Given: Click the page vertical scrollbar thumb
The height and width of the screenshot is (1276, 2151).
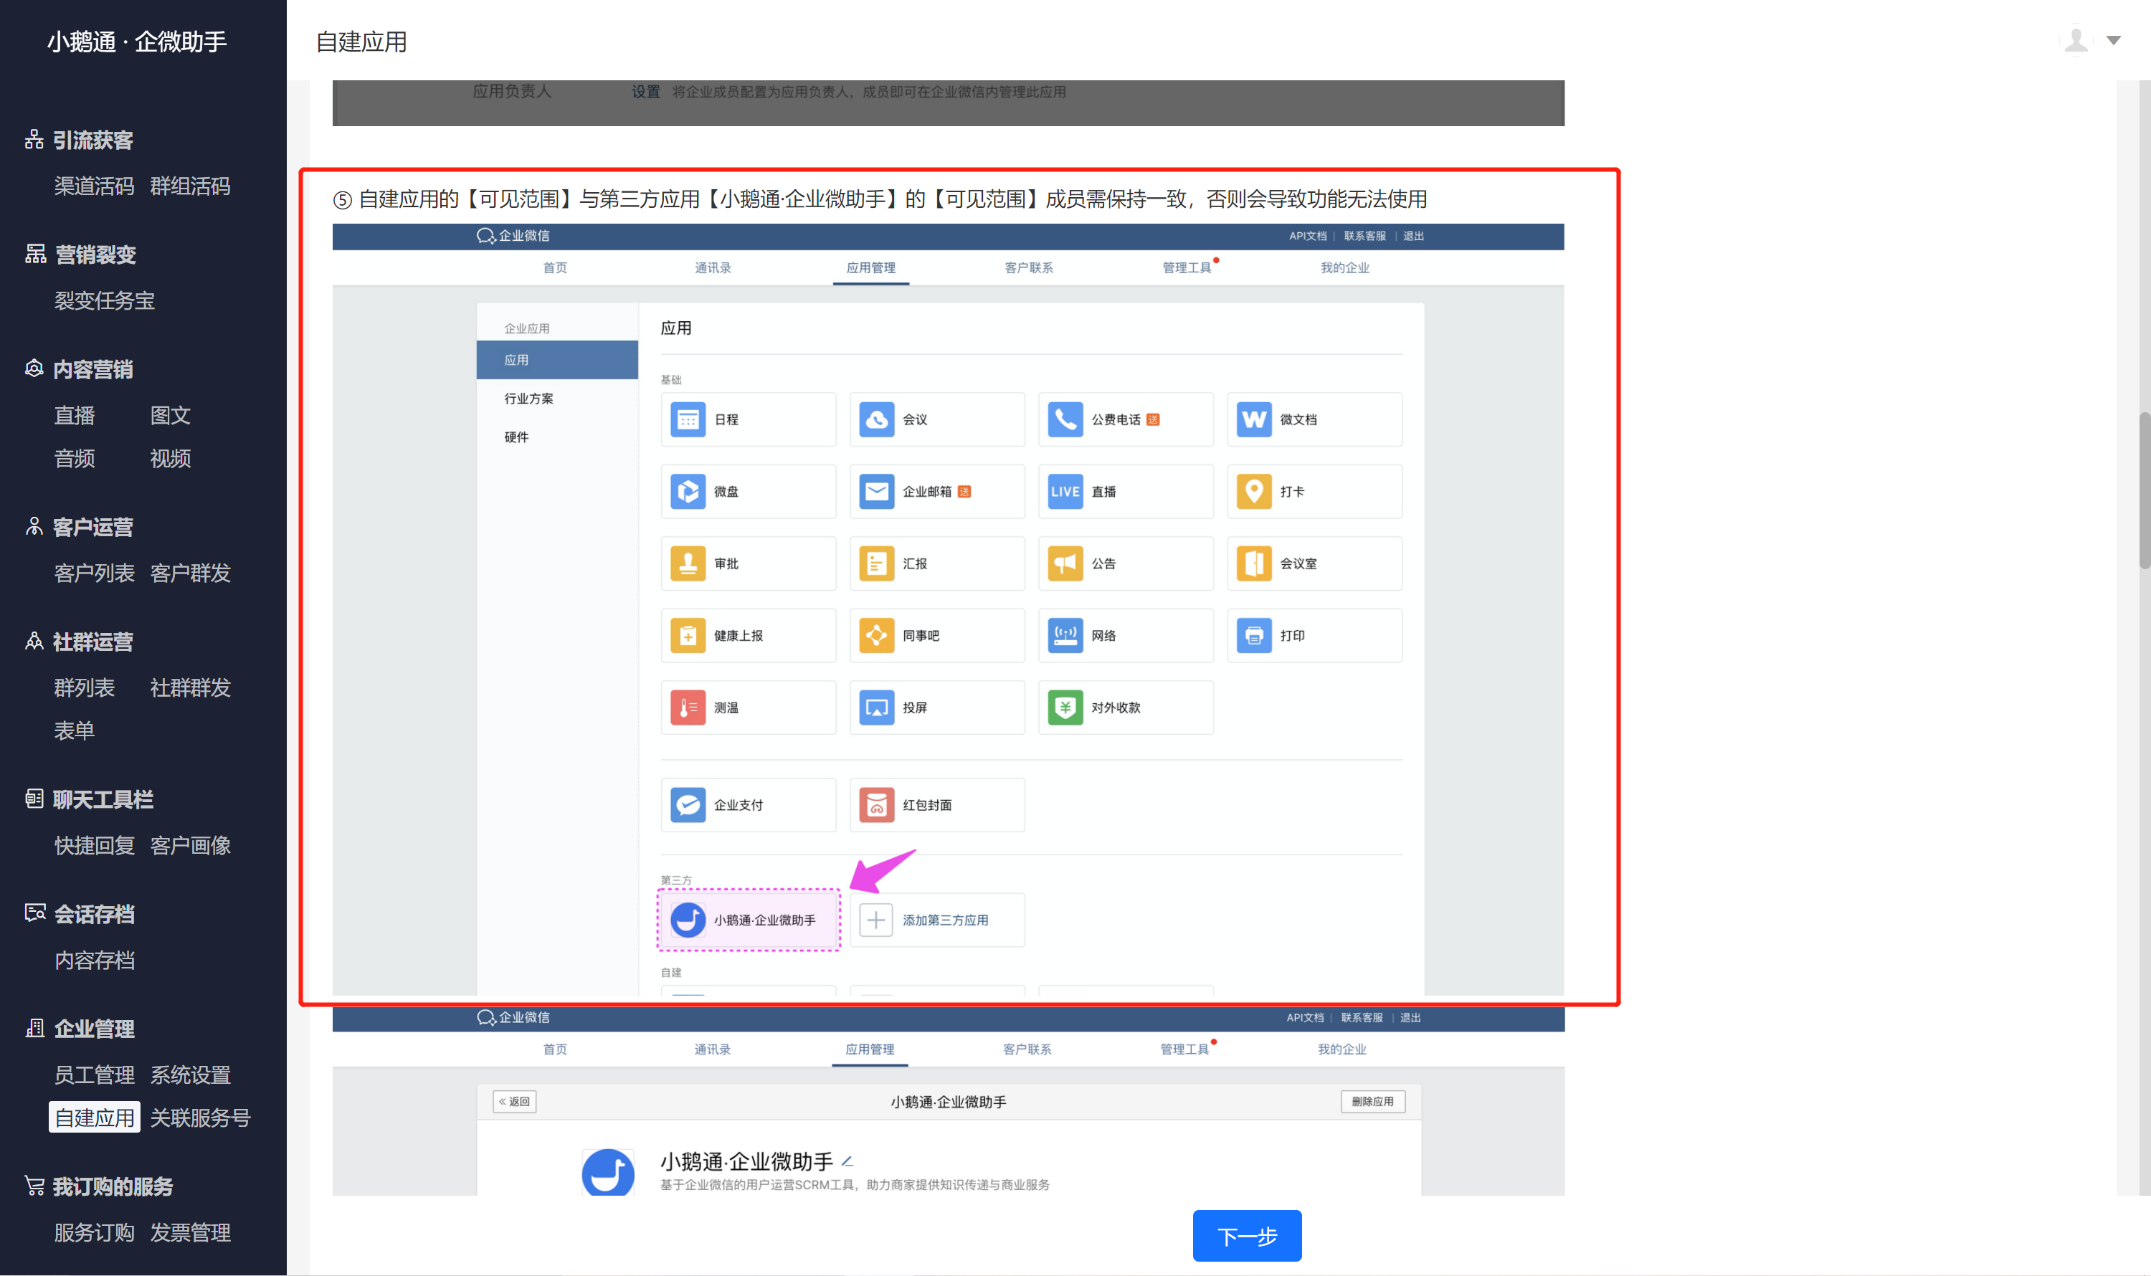Looking at the screenshot, I should coord(2144,490).
